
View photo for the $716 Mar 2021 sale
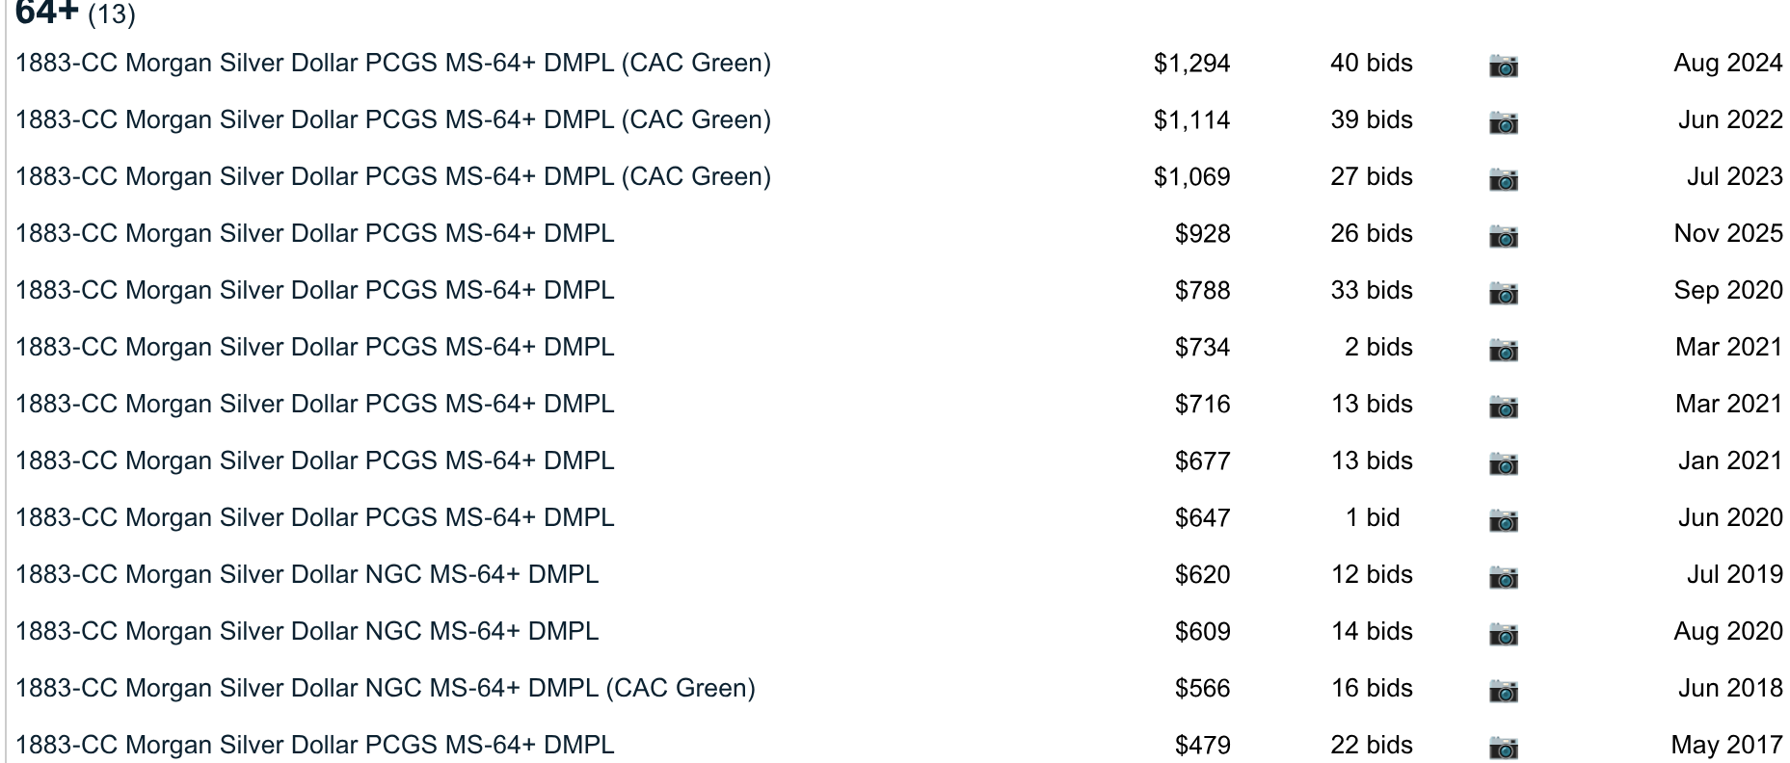point(1503,407)
